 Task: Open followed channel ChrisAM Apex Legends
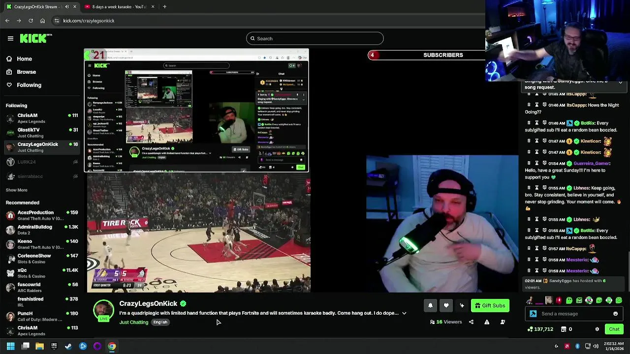[x=42, y=118]
